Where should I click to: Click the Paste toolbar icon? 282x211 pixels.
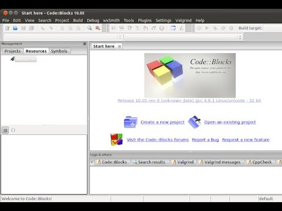(78, 28)
